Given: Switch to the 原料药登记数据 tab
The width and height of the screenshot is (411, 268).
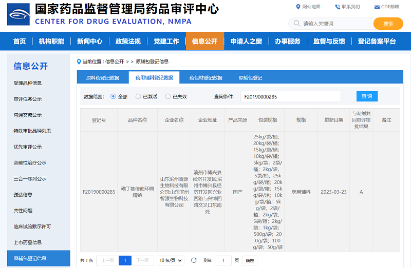Looking at the screenshot, I should point(102,78).
